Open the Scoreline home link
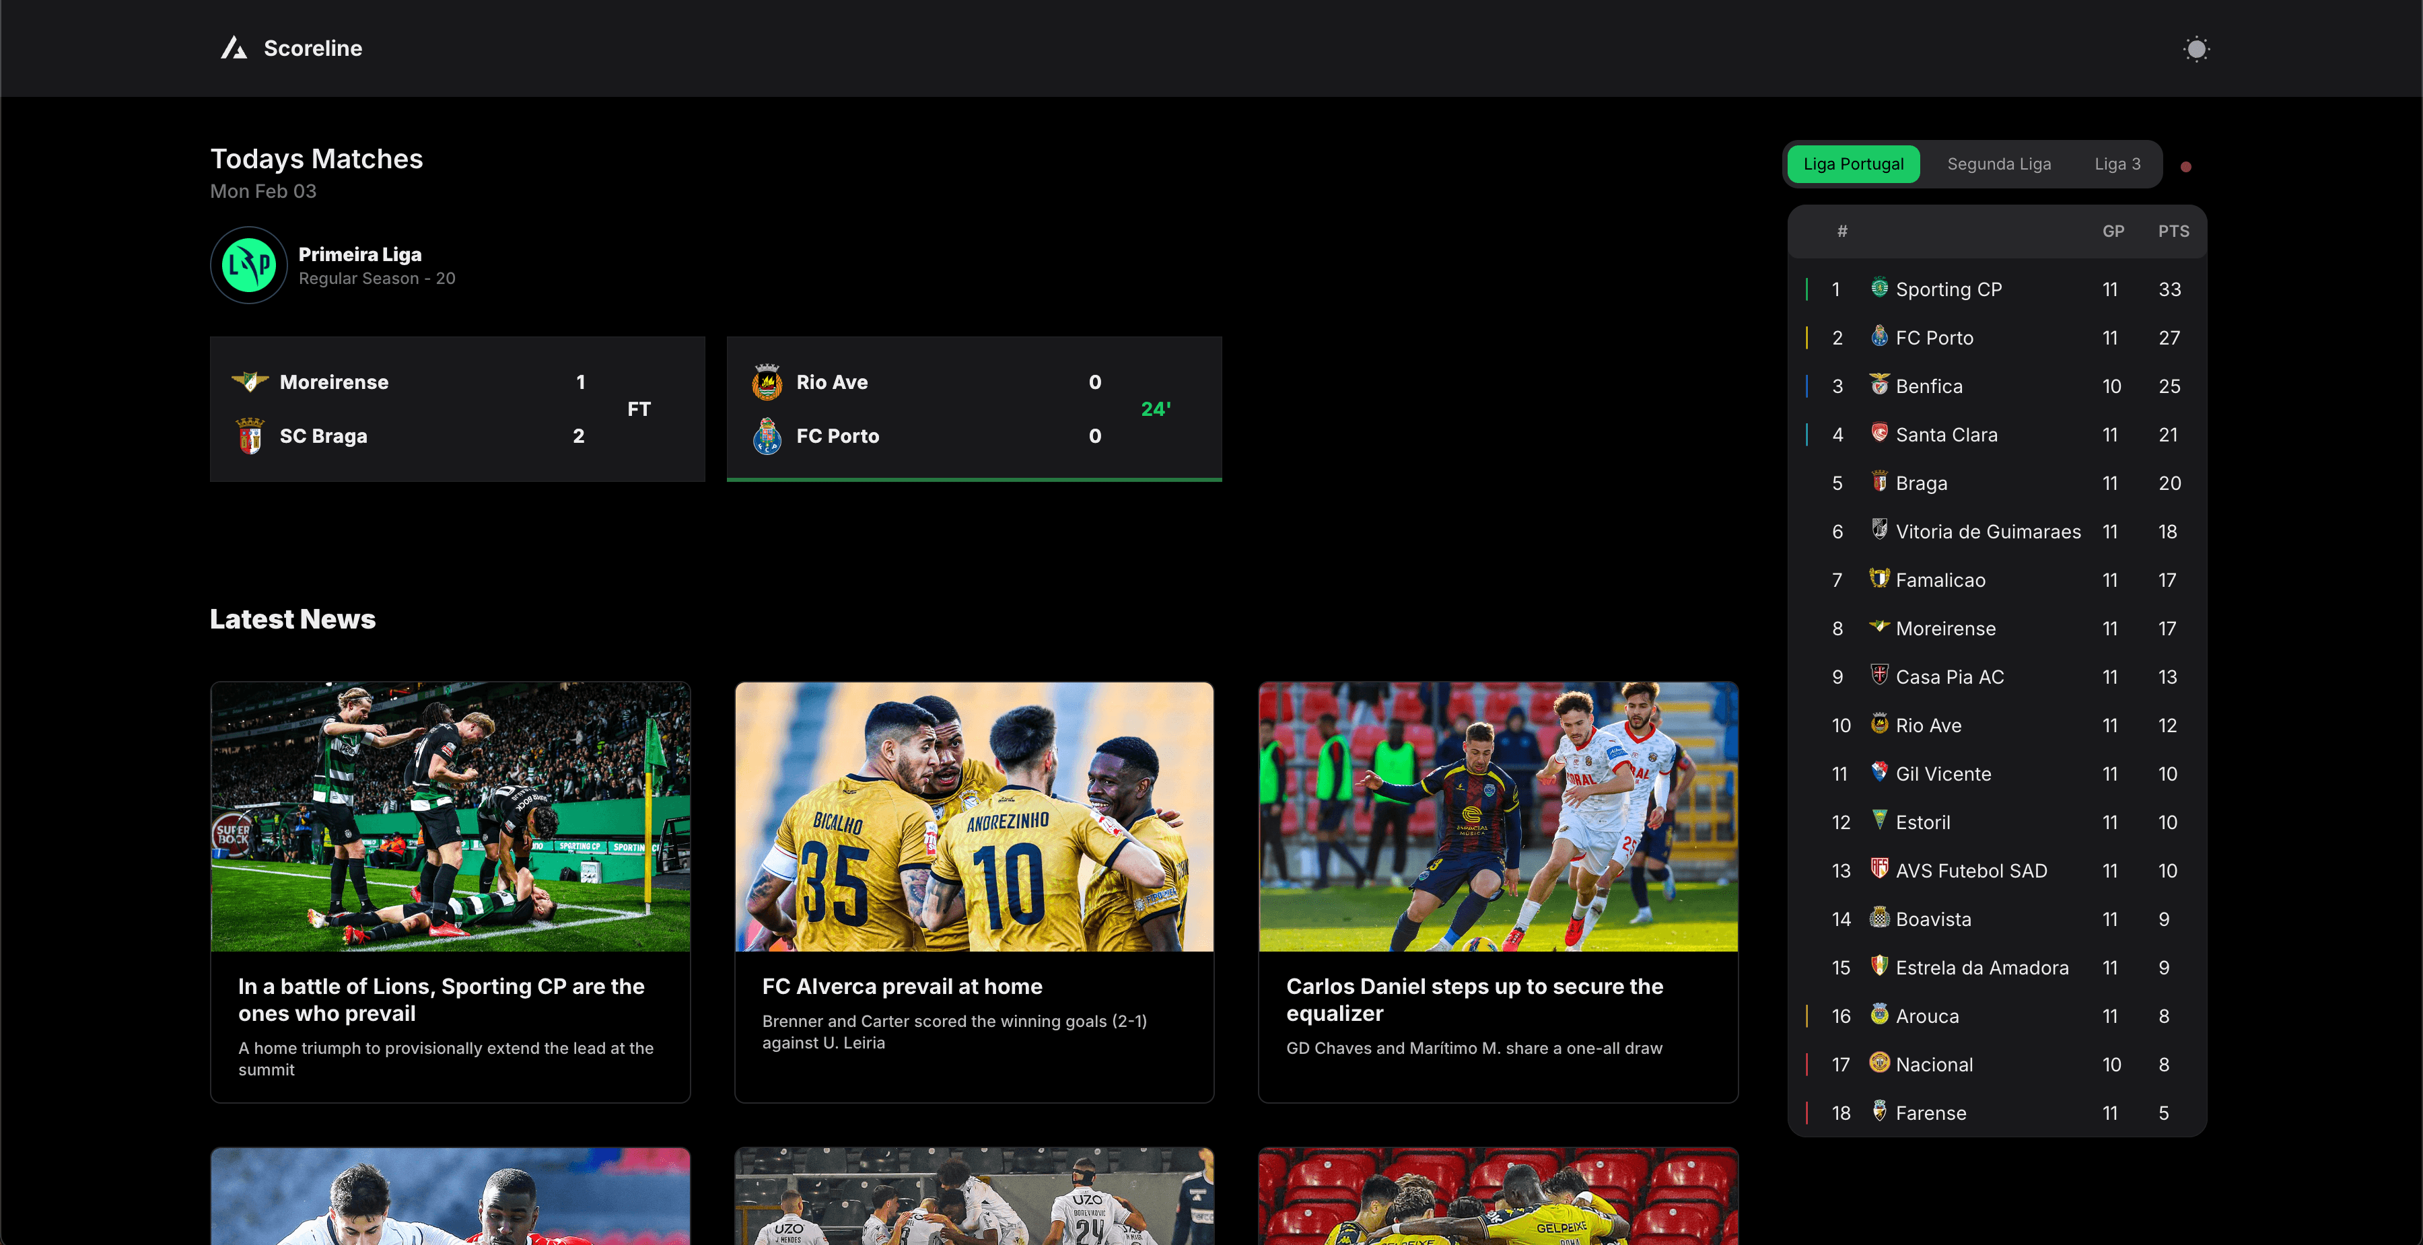 pos(291,48)
